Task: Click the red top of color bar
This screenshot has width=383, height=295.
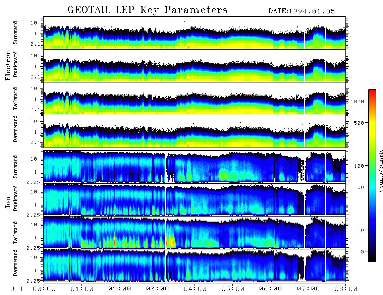Action: (372, 92)
